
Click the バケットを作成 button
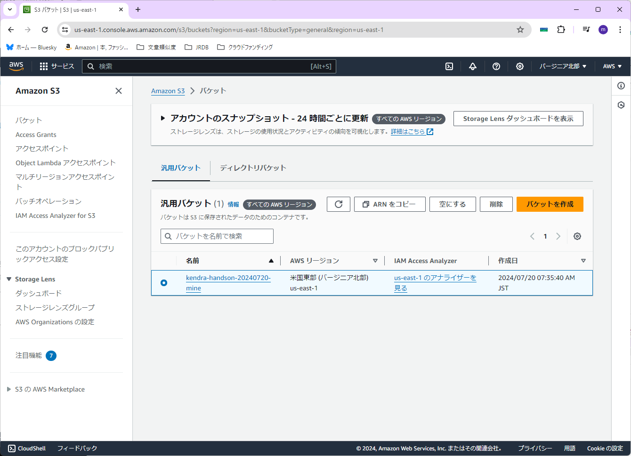pos(550,204)
